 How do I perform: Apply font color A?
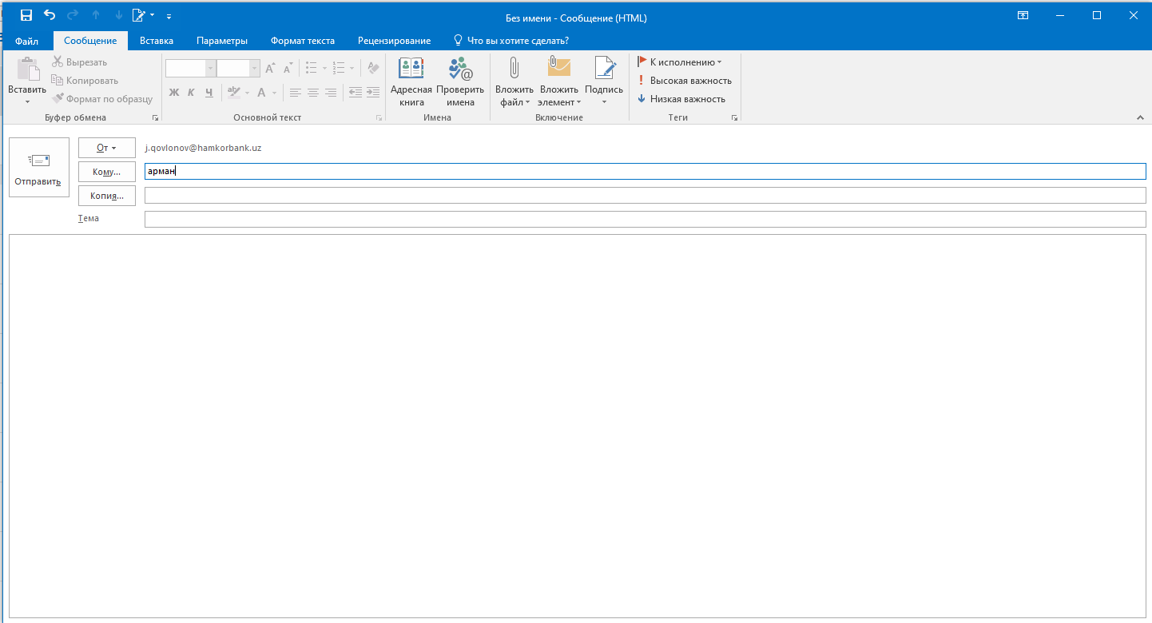[x=261, y=93]
